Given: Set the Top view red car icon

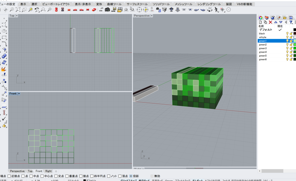Looking at the screenshot, I should (x=56, y=10).
